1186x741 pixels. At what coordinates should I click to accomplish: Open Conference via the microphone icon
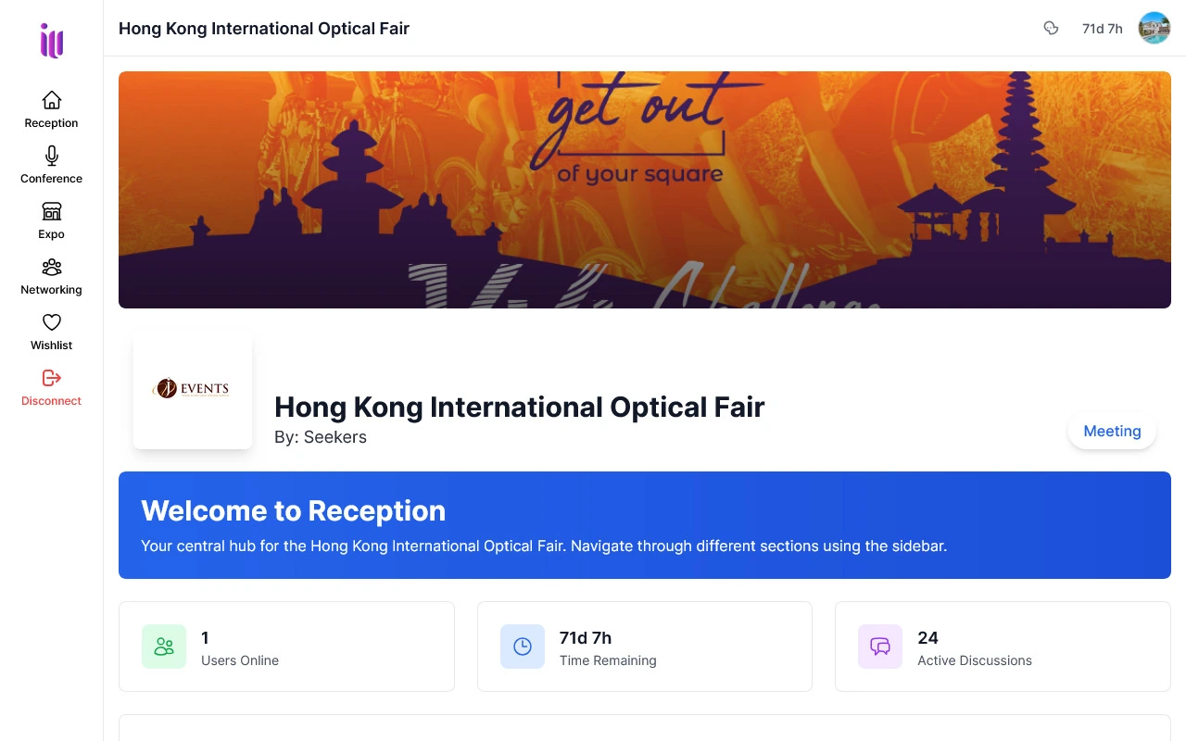coord(51,156)
